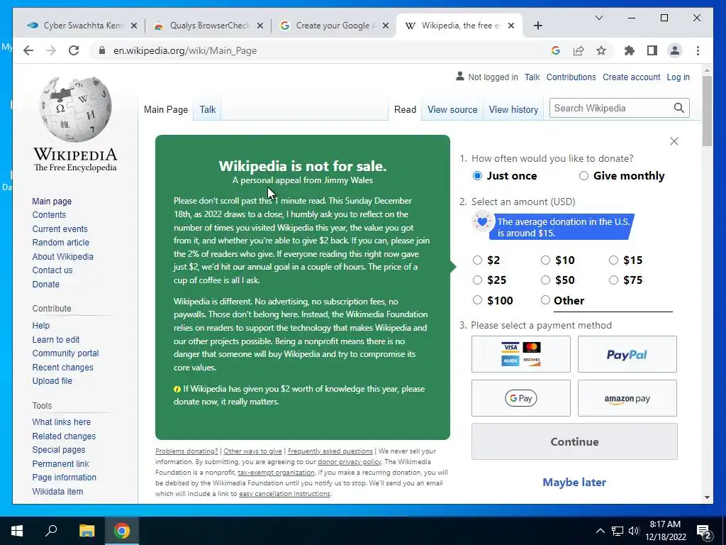The width and height of the screenshot is (726, 545).
Task: Select the credit card payment method
Action: point(521,354)
